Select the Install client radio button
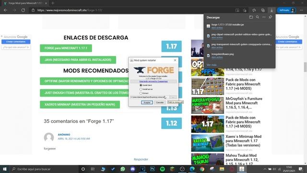307x173 pixels. [141, 85]
